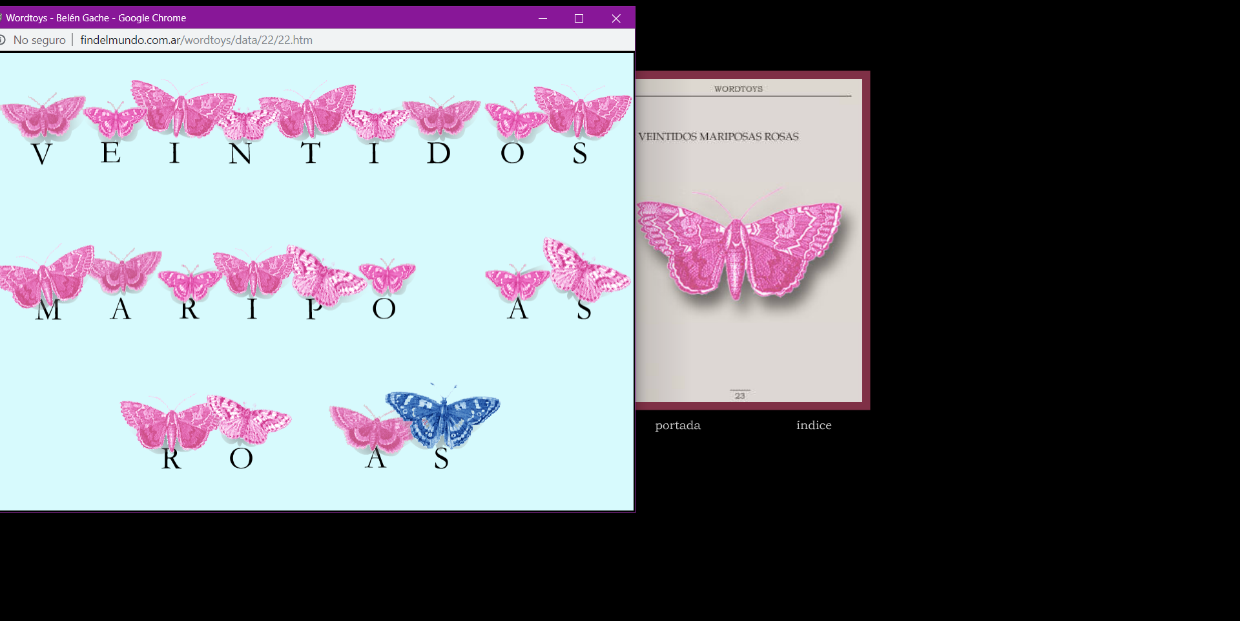Click the letter D in VEINTIDOS
This screenshot has width=1240, height=621.
[439, 153]
